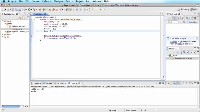The width and height of the screenshot is (200, 112).
Task: Click Clear Console icon
Action: (168, 83)
